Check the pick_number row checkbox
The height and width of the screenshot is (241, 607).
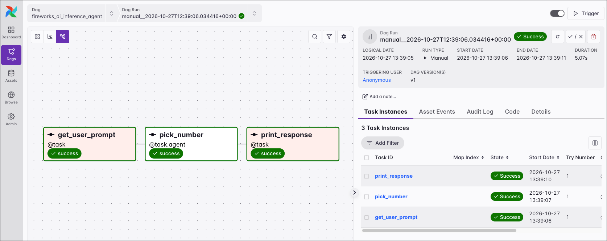[367, 197]
